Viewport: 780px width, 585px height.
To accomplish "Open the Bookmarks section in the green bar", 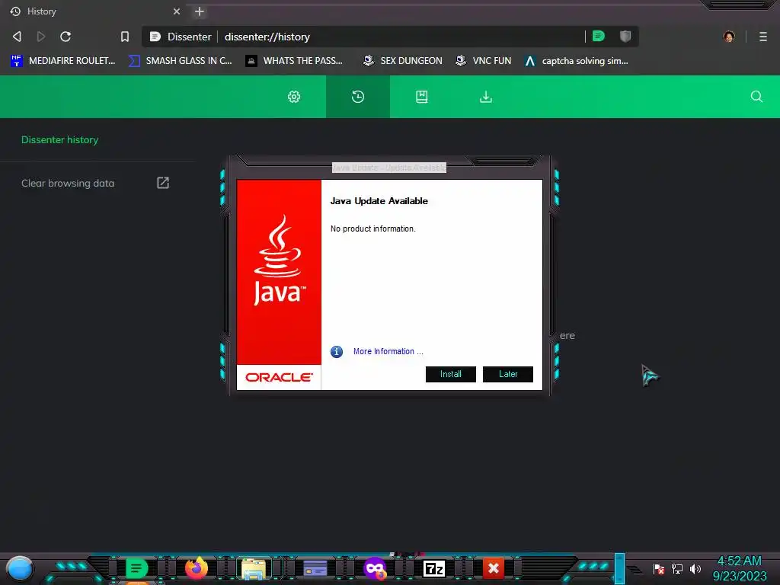I will point(422,97).
